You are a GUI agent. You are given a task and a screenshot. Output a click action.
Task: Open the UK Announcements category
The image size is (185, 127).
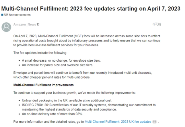tap(17, 15)
